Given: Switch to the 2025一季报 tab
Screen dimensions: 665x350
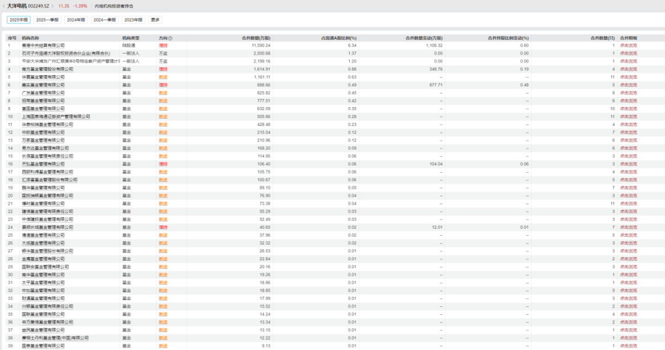Looking at the screenshot, I should (x=47, y=20).
